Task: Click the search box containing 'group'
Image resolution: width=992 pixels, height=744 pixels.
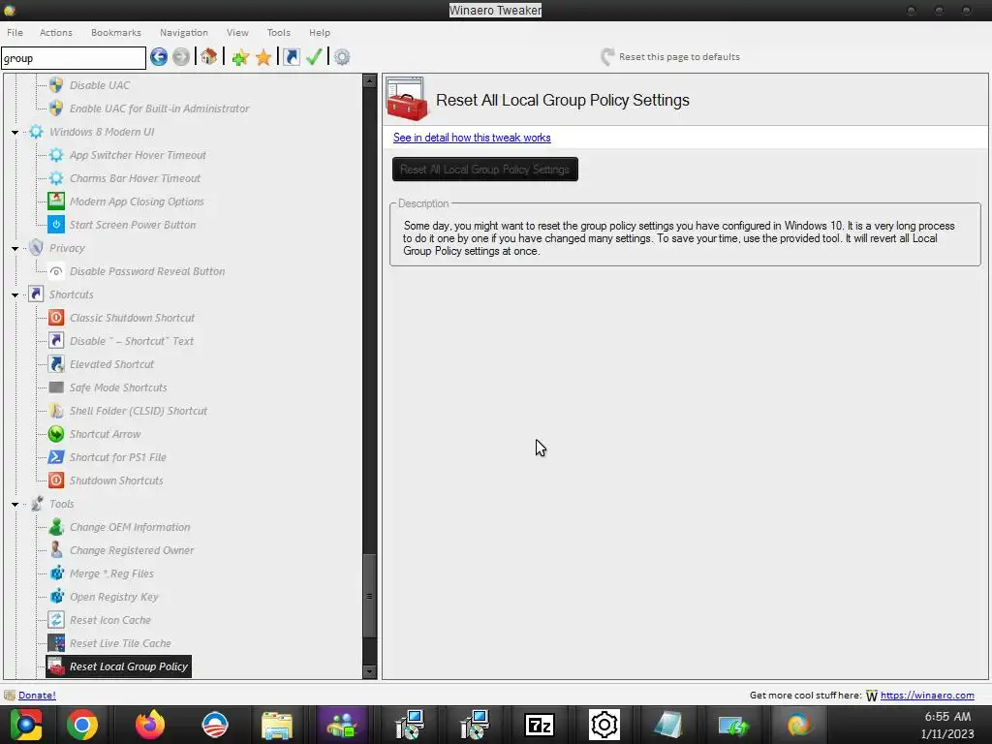Action: click(x=74, y=58)
